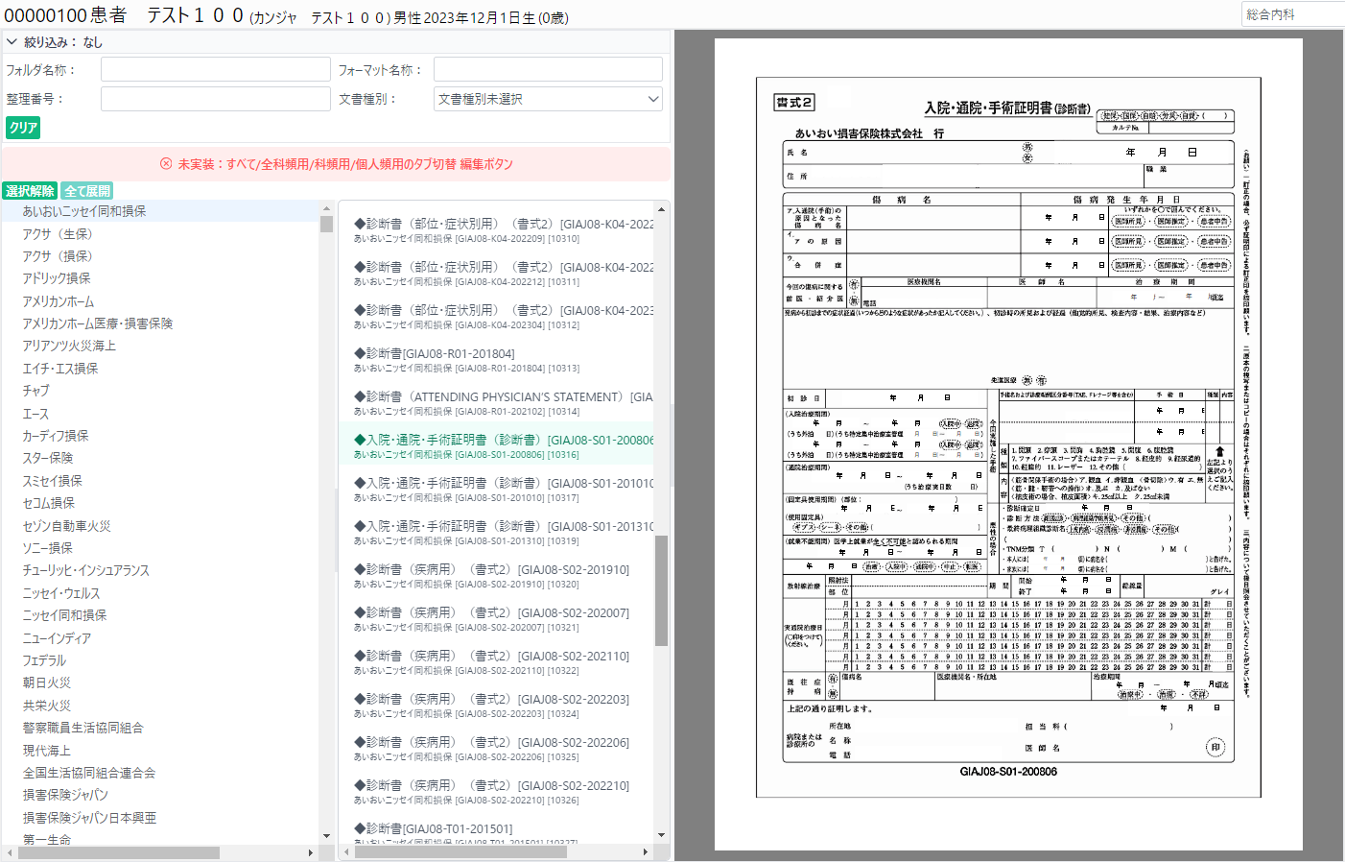The width and height of the screenshot is (1345, 862).
Task: Click the document preview thumbnail page
Action: tap(1008, 444)
